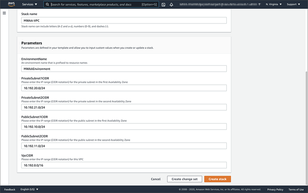Click the PrivateSubnet1CIDR label text

(x=35, y=78)
